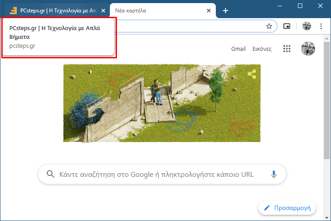Open a new tab with plus button
The height and width of the screenshot is (221, 331).
click(x=226, y=11)
